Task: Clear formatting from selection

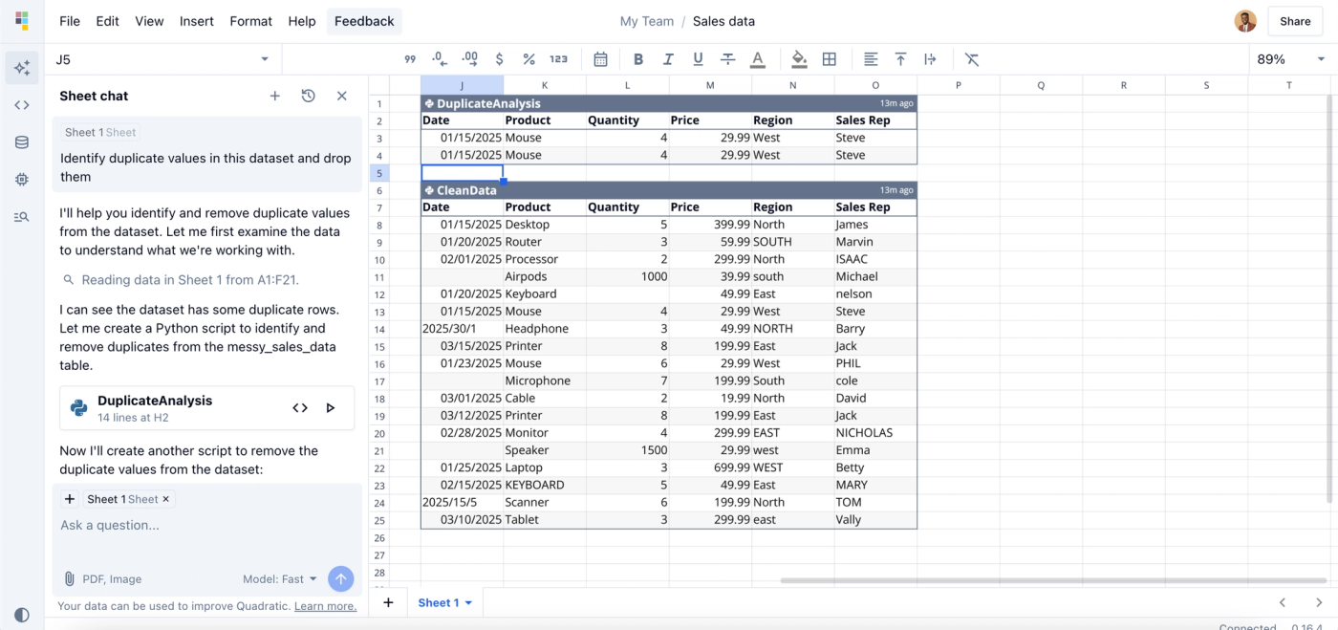Action: (x=972, y=59)
